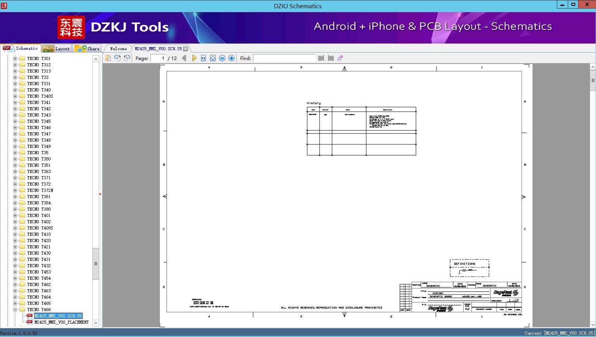The height and width of the screenshot is (337, 596).
Task: Expand the TECNO T372N folder
Action: [15, 190]
